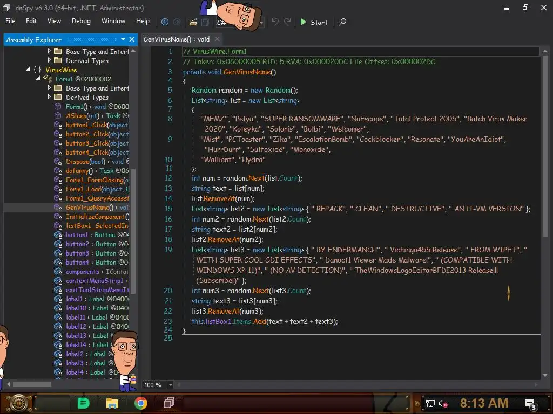Undo the last action in the toolbar

275,22
